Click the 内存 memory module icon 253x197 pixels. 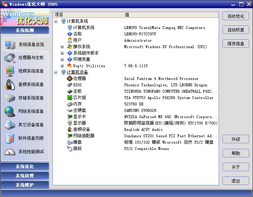pyautogui.click(x=70, y=104)
